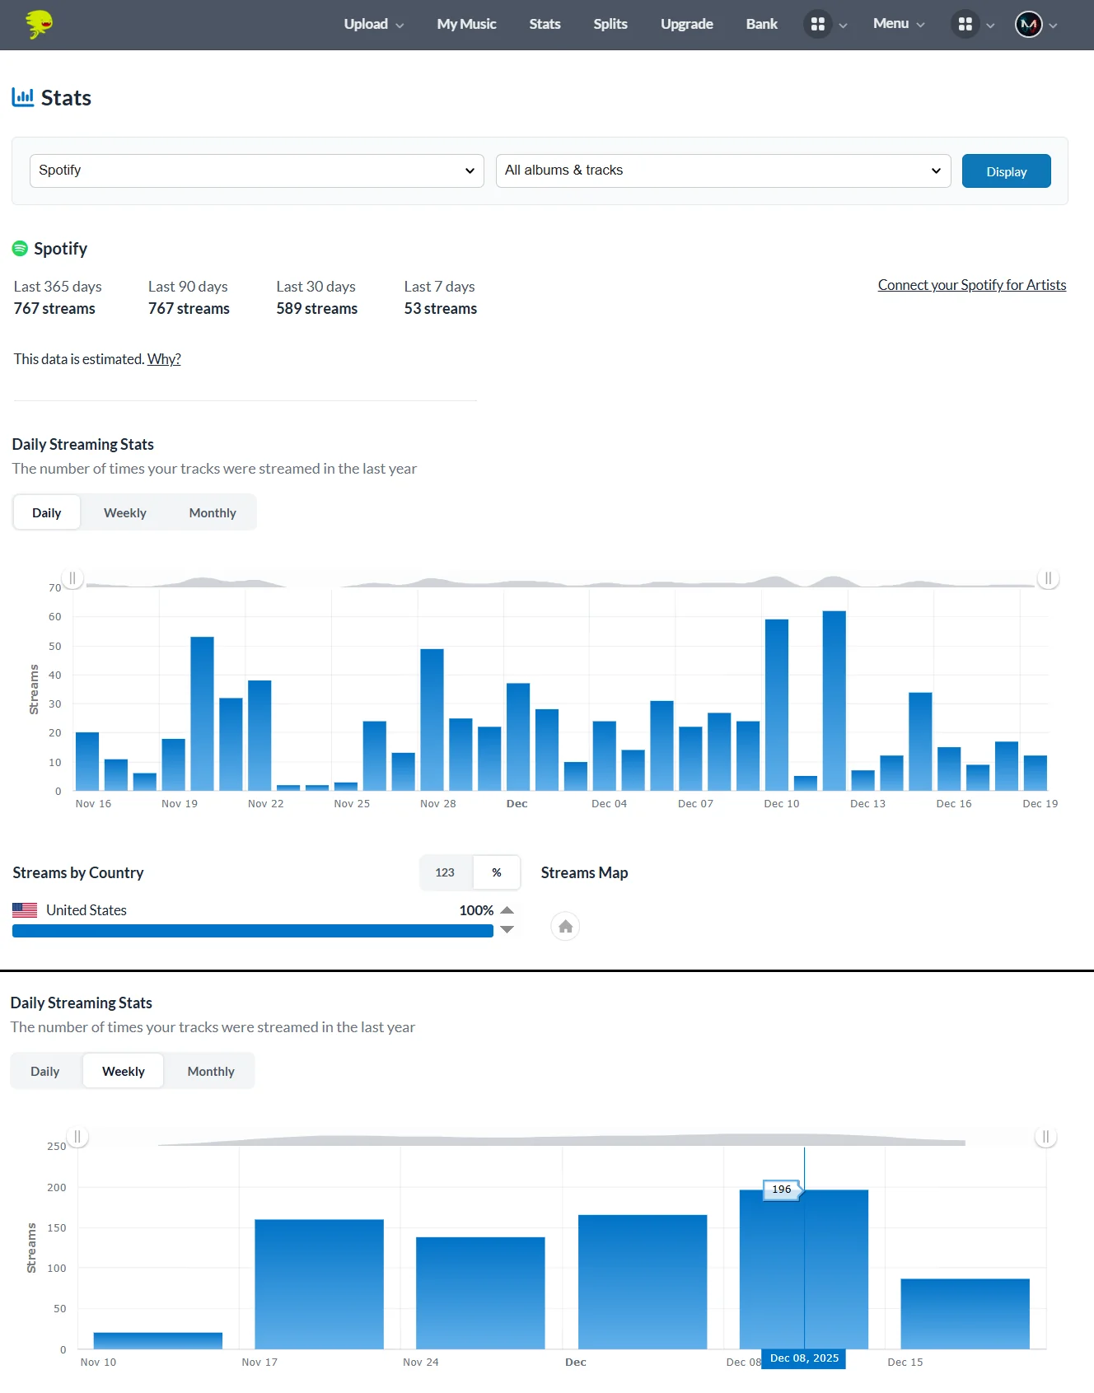The image size is (1094, 1393).
Task: Open the second grid apps icon
Action: [x=965, y=24]
